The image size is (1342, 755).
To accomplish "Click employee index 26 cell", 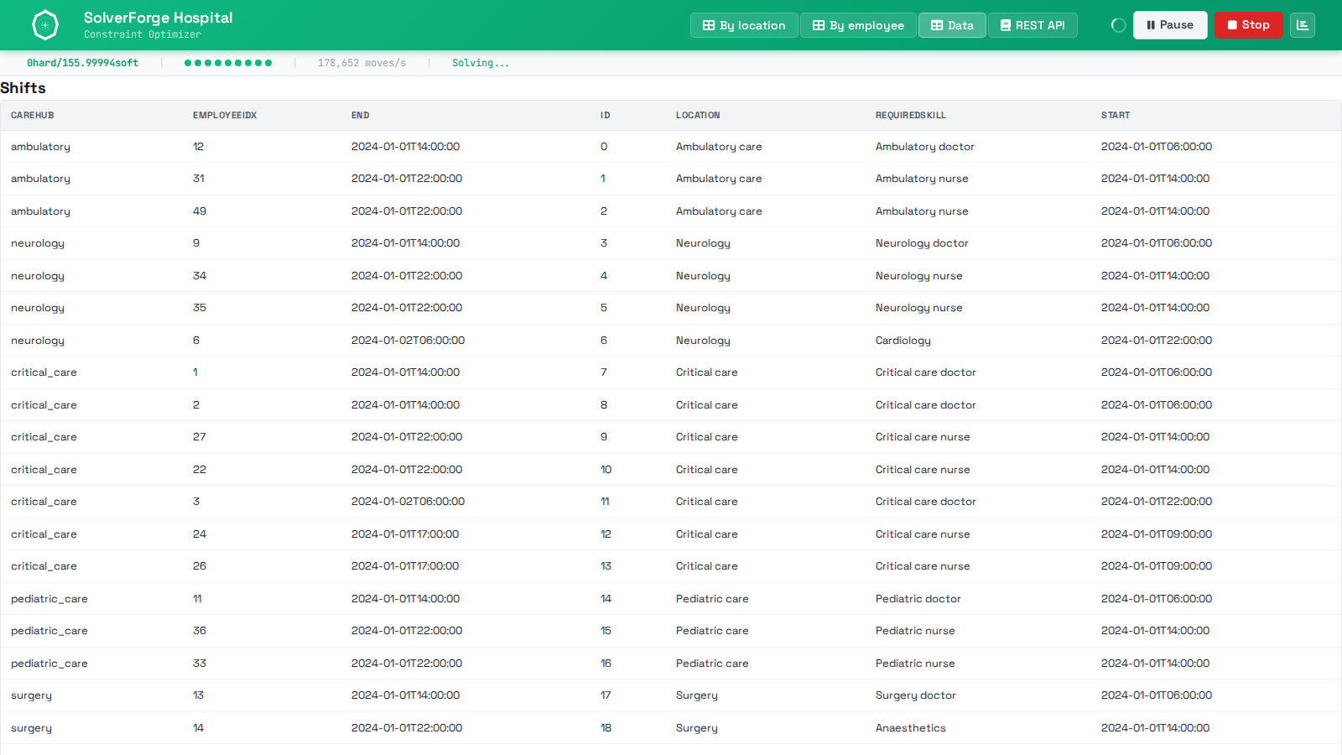I will point(200,566).
